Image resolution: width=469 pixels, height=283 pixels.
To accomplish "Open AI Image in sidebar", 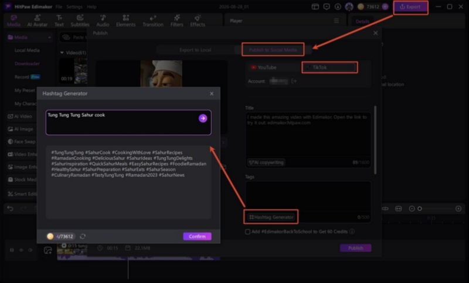I will [21, 129].
